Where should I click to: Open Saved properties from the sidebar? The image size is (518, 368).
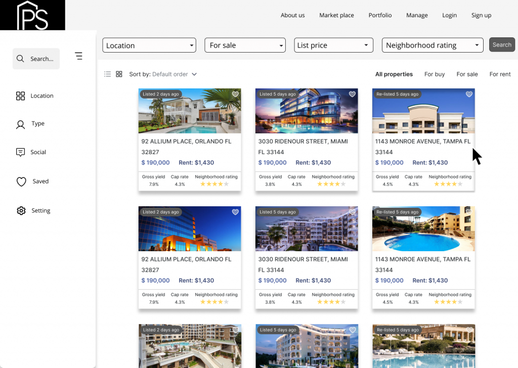21,181
